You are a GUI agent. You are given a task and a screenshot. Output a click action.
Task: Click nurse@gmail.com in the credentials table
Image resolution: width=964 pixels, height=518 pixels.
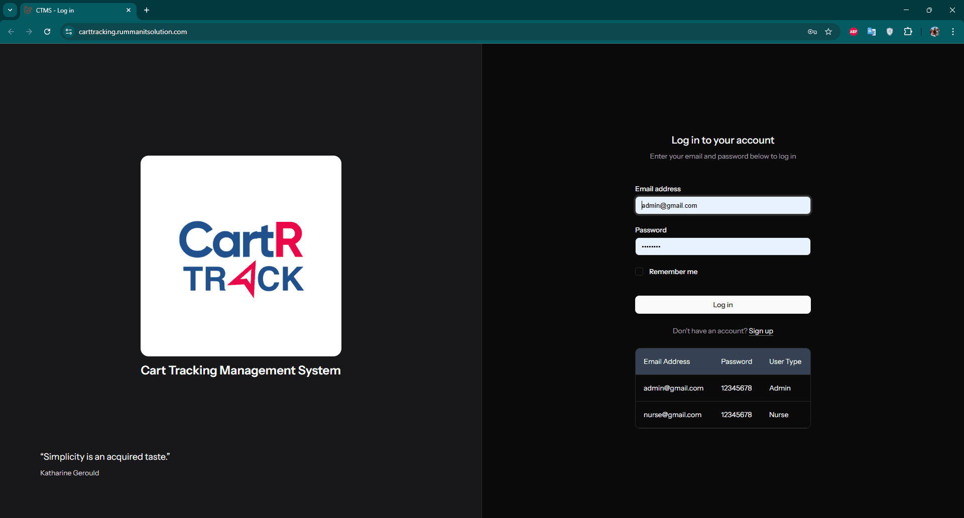672,415
